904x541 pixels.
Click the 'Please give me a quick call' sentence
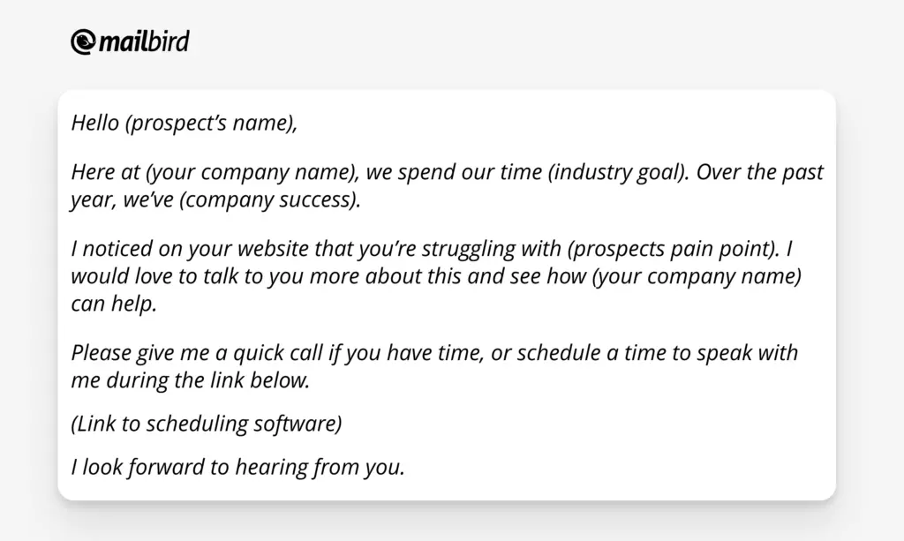pyautogui.click(x=197, y=353)
